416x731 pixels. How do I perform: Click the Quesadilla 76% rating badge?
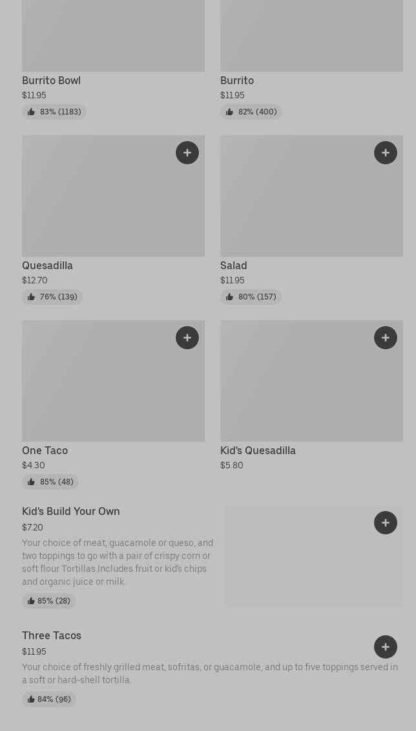click(52, 297)
